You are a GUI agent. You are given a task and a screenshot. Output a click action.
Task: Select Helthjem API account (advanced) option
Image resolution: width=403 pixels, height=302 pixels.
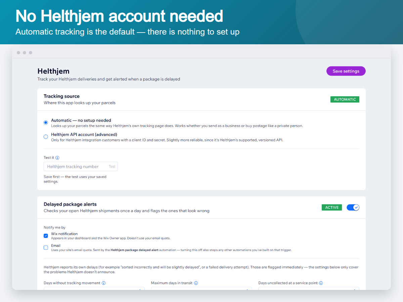tap(46, 137)
